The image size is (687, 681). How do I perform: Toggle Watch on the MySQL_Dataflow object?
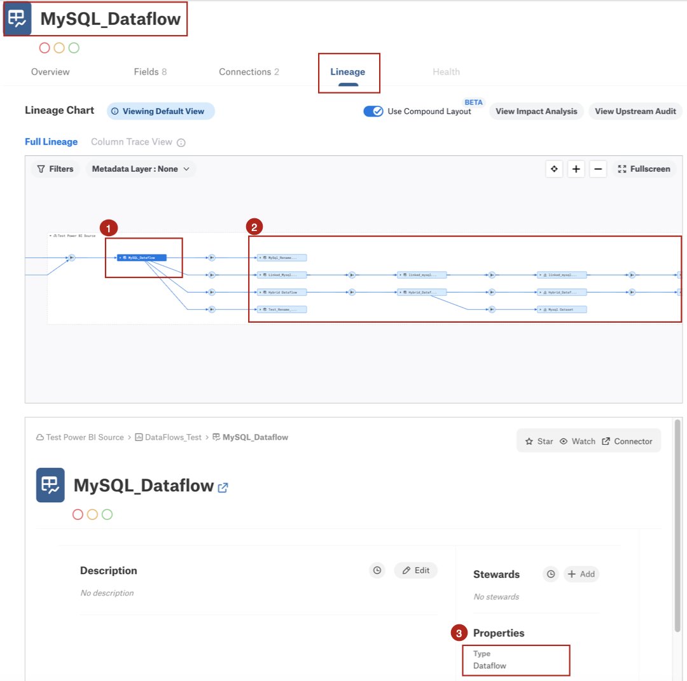578,442
